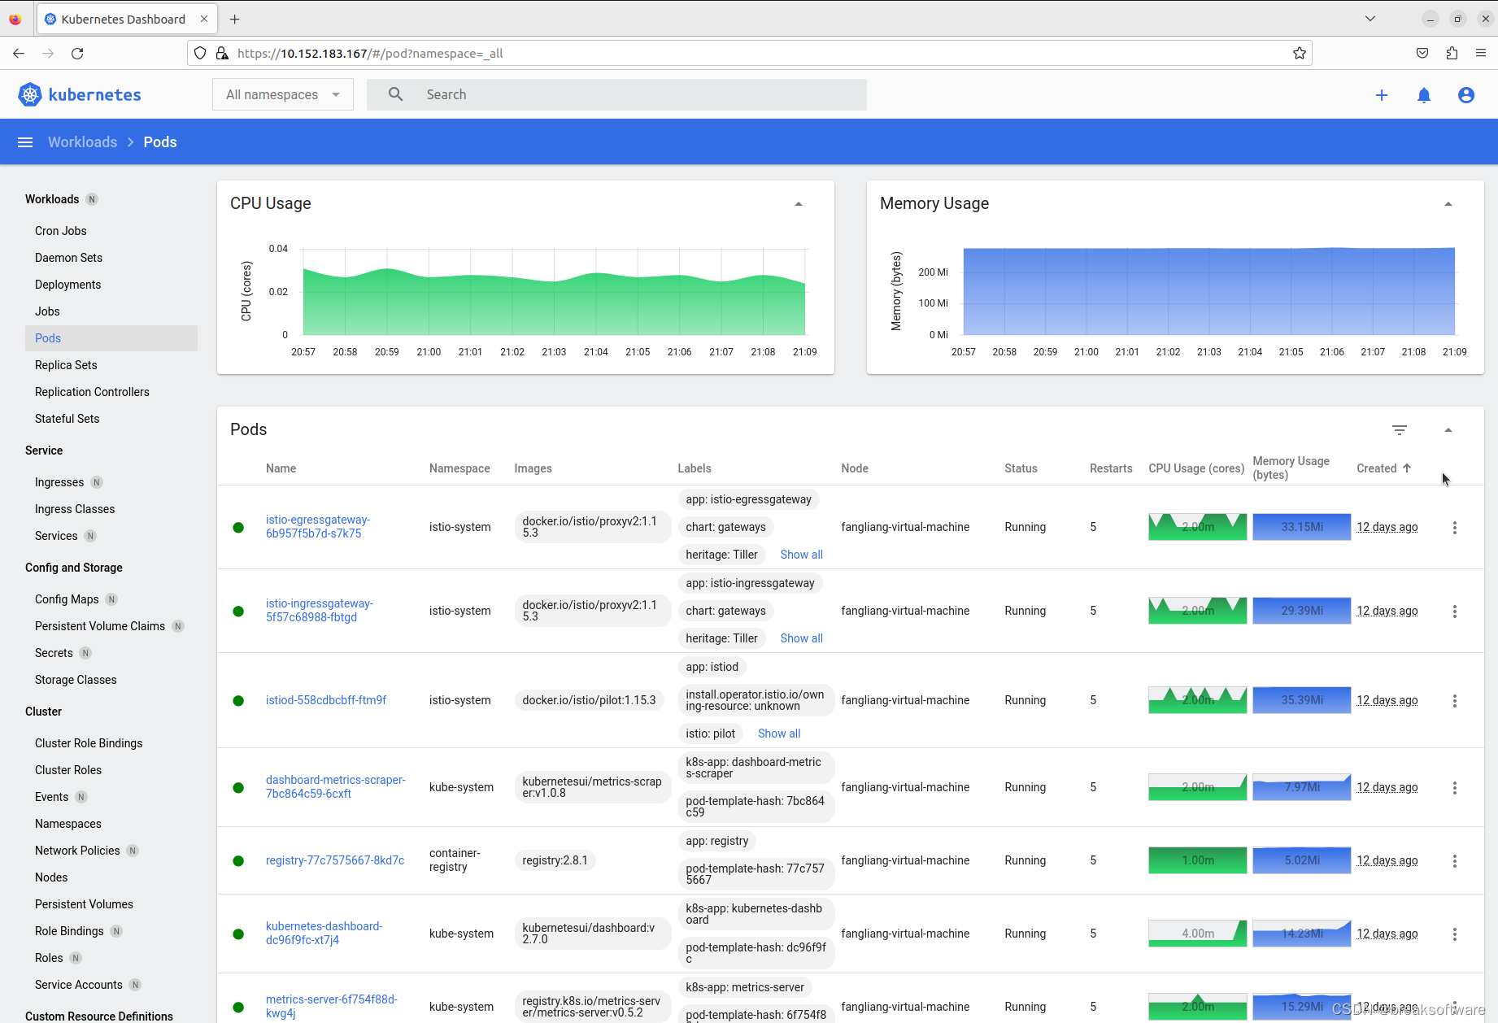Open Replica Sets in sidebar
The height and width of the screenshot is (1023, 1498).
(x=66, y=365)
